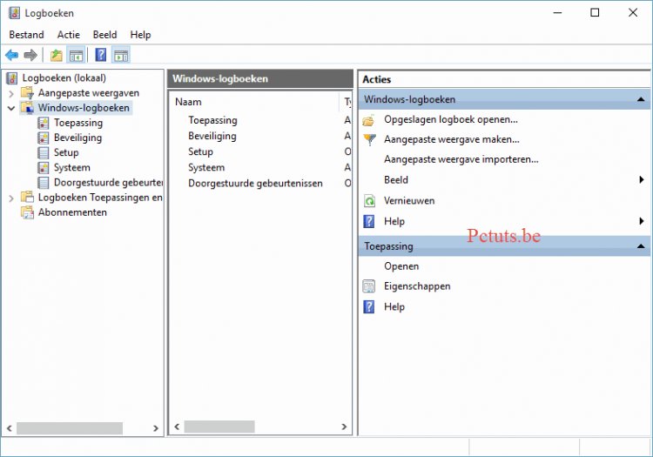
Task: Open the Beeld submenu arrow in Acties
Action: point(642,180)
